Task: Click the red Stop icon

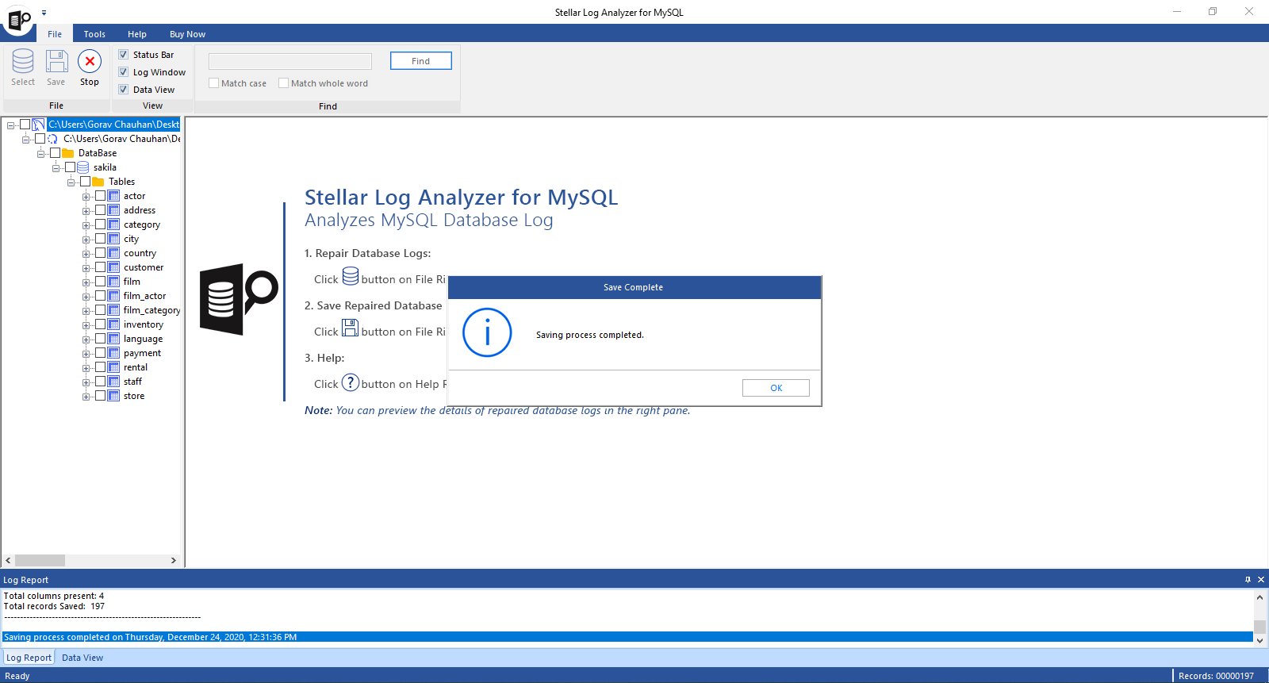Action: pos(90,61)
